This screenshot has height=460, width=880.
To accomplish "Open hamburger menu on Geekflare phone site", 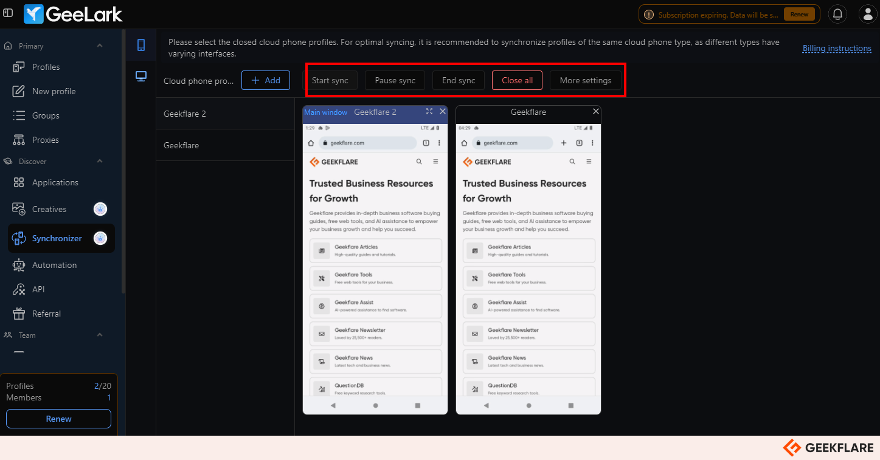I will point(589,162).
